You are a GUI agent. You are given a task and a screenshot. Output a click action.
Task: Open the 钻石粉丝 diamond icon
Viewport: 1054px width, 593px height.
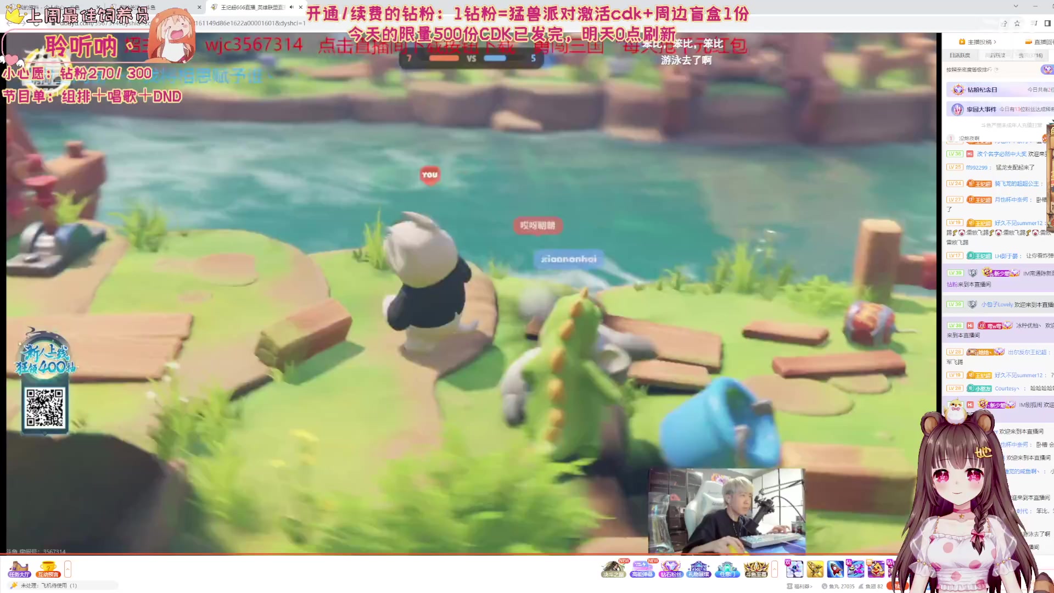(670, 569)
